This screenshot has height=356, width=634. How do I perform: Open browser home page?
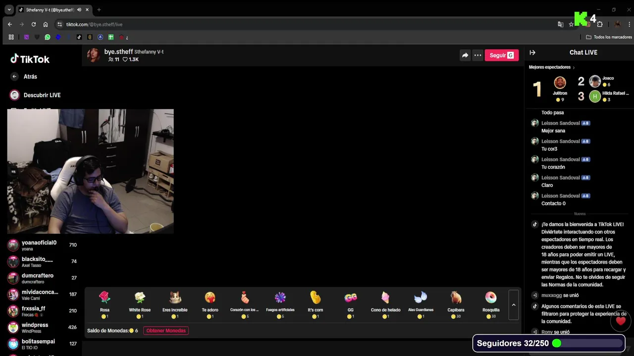click(x=46, y=24)
